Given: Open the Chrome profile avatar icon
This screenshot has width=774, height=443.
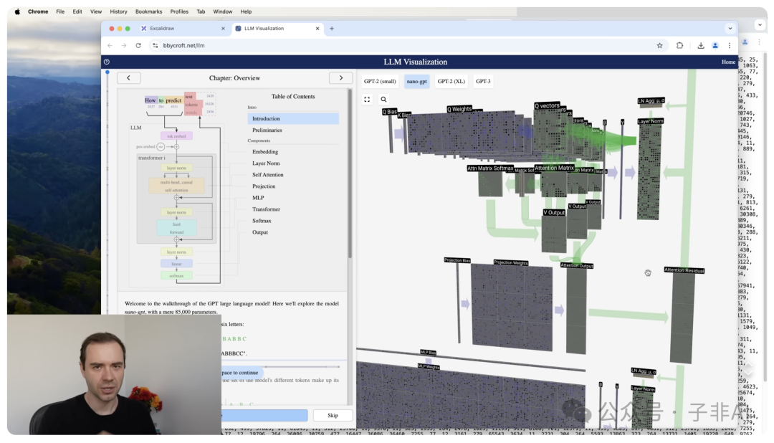Looking at the screenshot, I should point(715,45).
